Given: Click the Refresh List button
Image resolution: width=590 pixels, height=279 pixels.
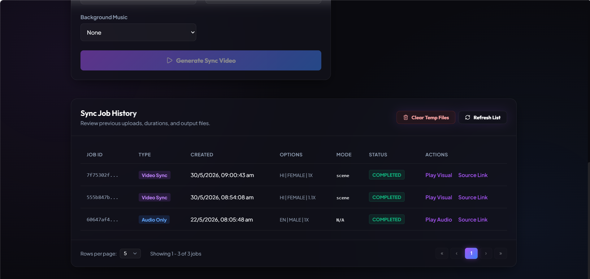Looking at the screenshot, I should 483,117.
